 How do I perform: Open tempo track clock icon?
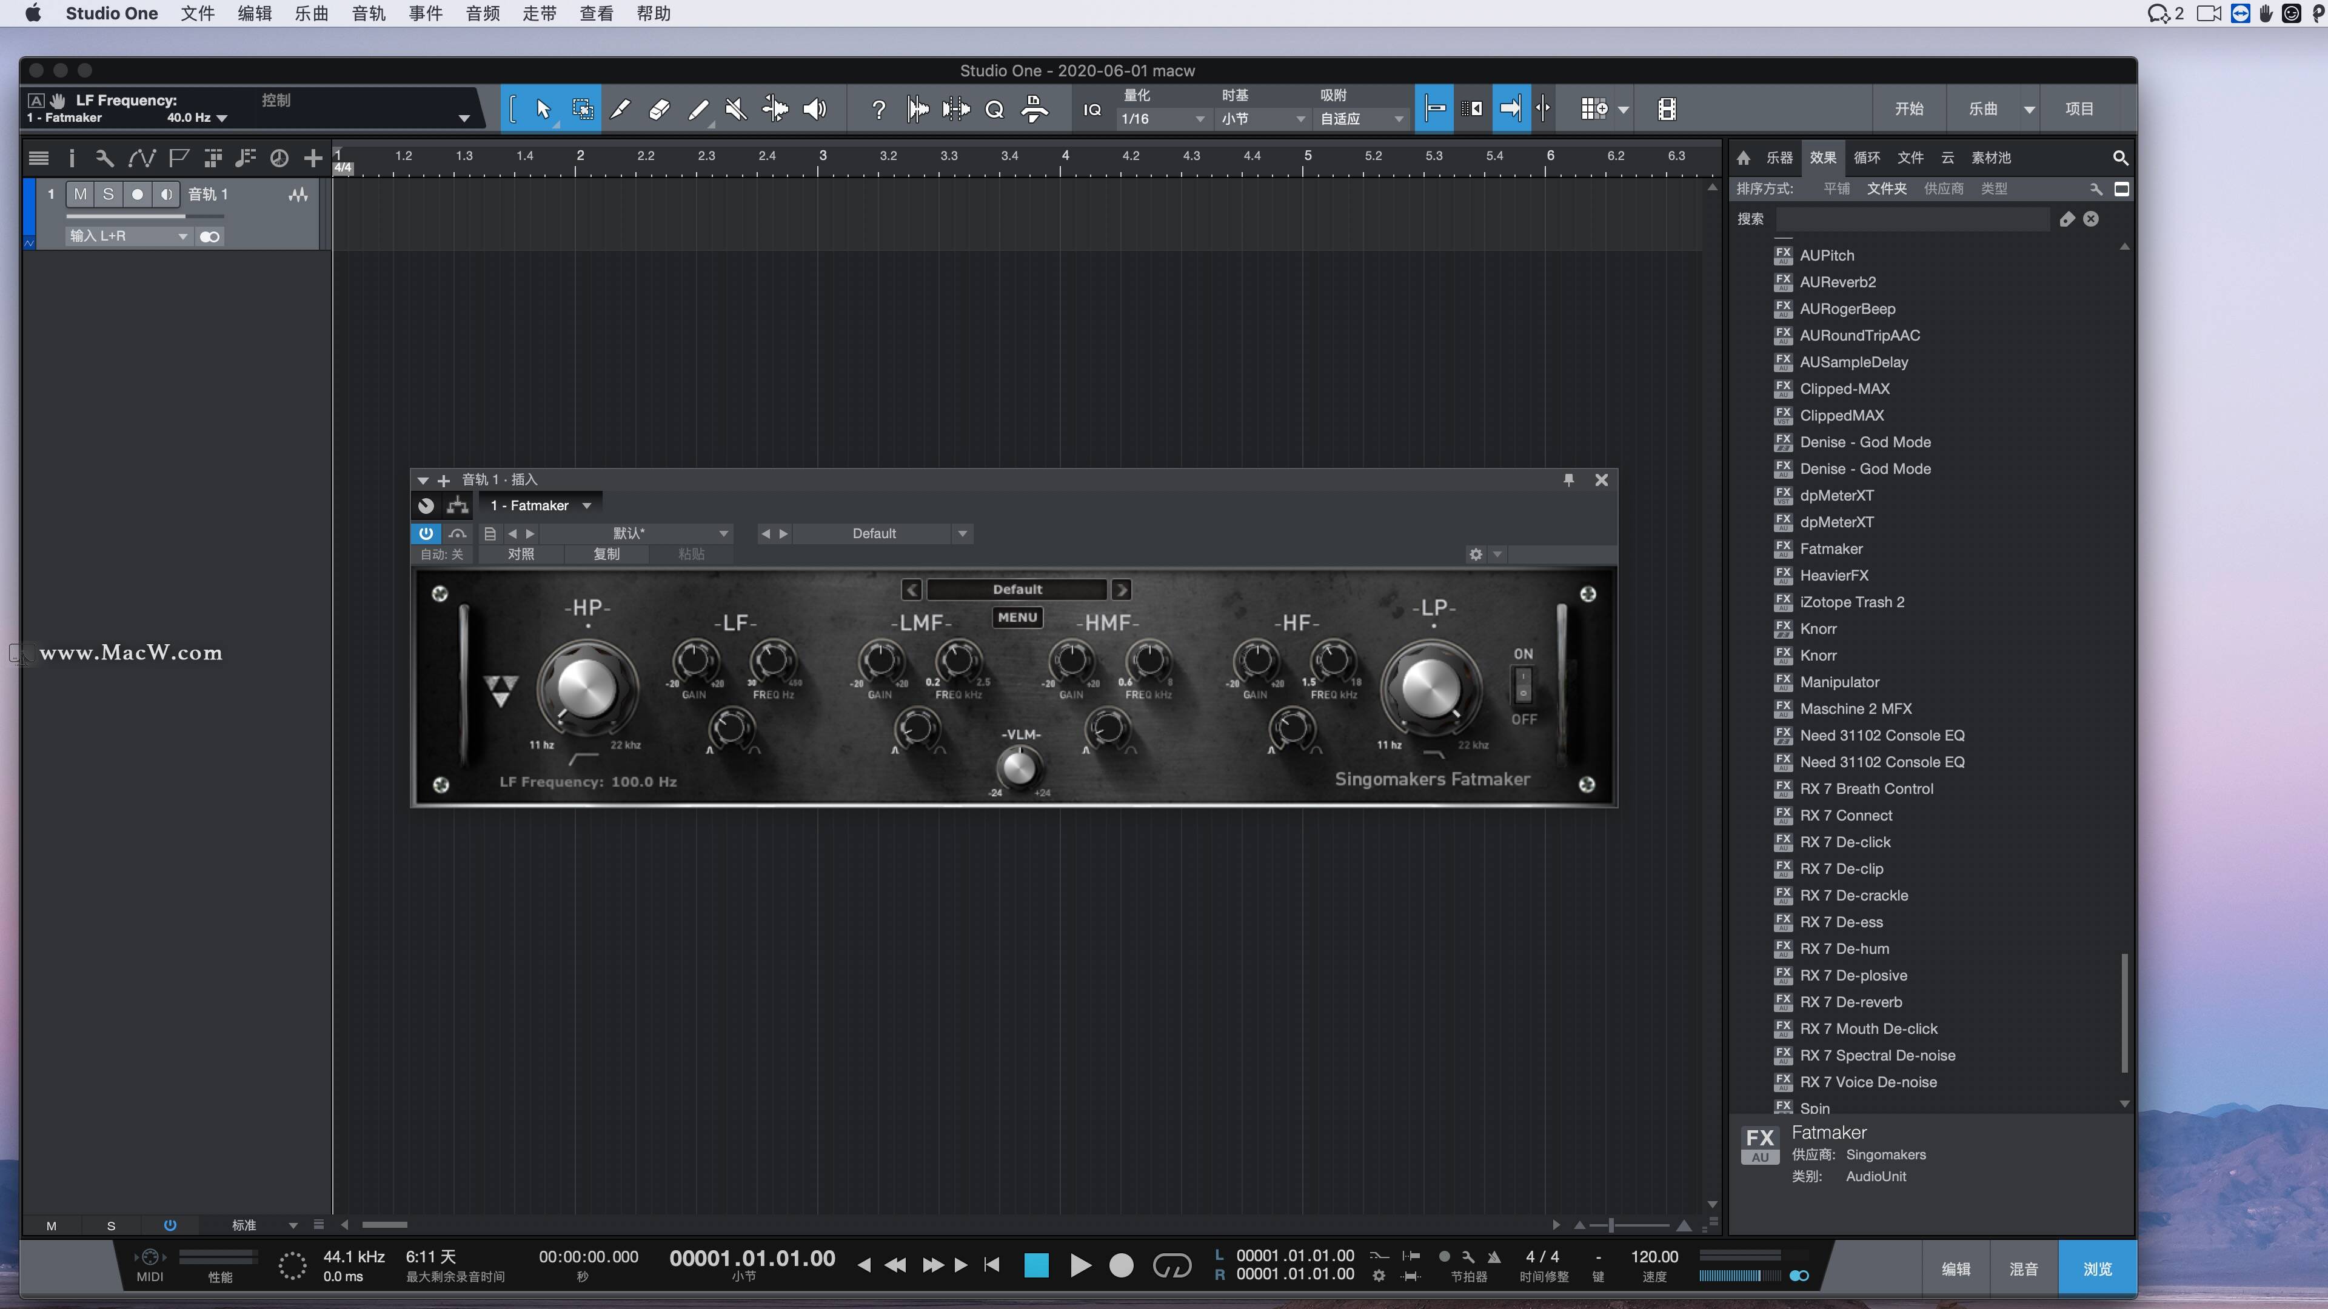coord(279,158)
